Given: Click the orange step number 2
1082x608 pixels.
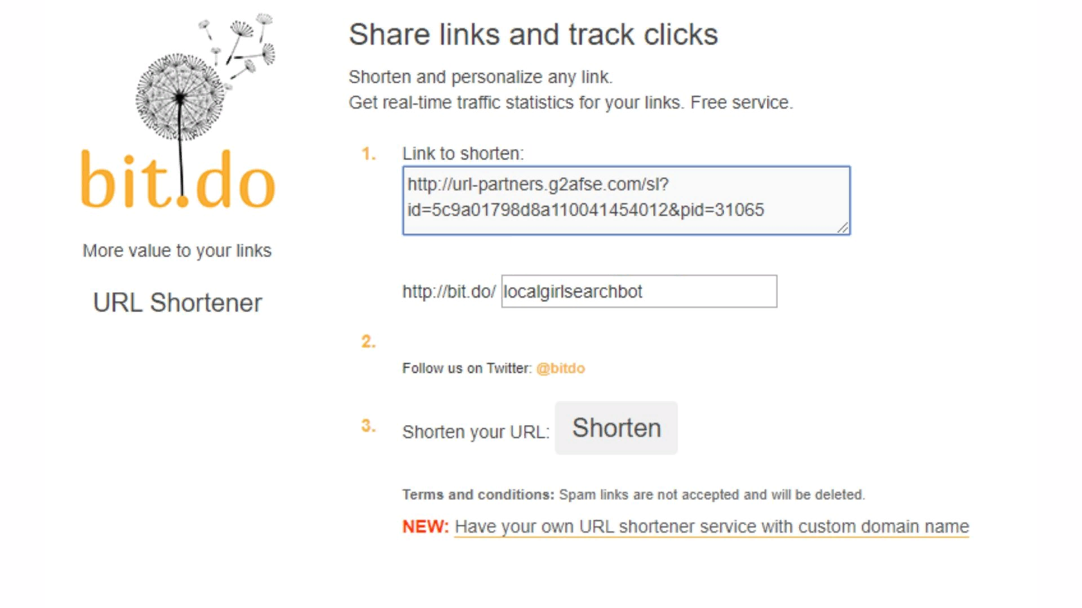Looking at the screenshot, I should click(x=369, y=341).
